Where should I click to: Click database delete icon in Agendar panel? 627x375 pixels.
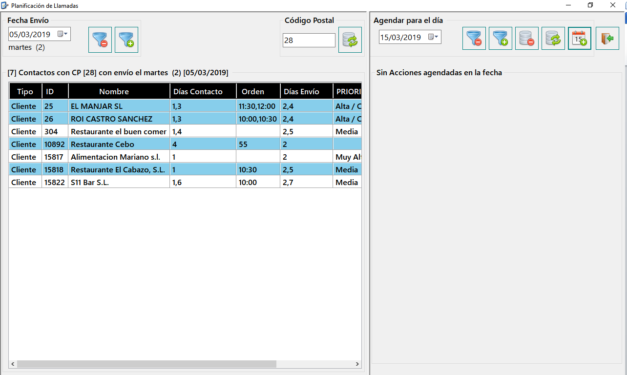[527, 38]
